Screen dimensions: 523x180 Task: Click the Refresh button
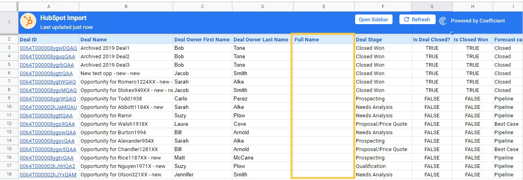point(417,19)
